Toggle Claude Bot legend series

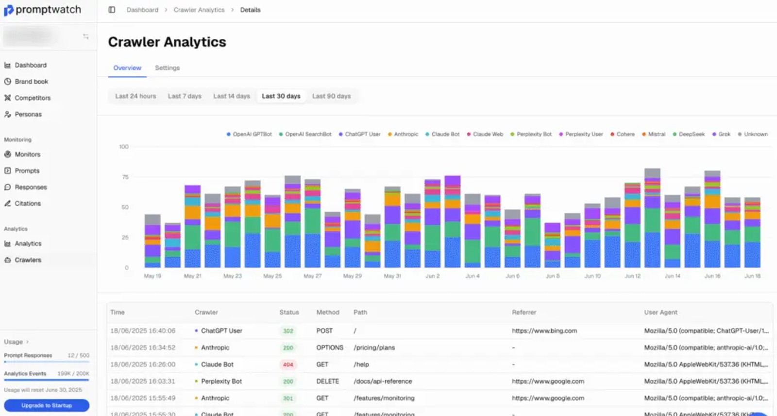(x=442, y=134)
